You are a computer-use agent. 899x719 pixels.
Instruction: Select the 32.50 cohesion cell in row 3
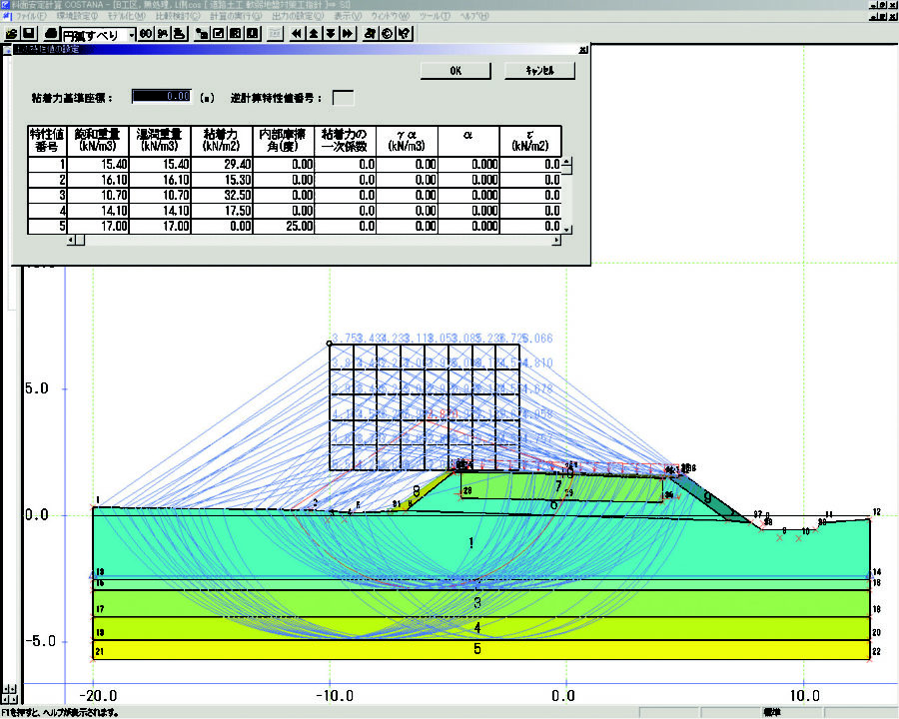[222, 196]
